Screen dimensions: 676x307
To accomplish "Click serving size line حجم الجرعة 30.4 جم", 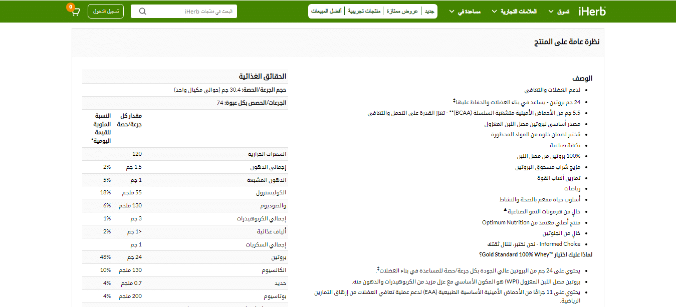I will click(x=230, y=90).
